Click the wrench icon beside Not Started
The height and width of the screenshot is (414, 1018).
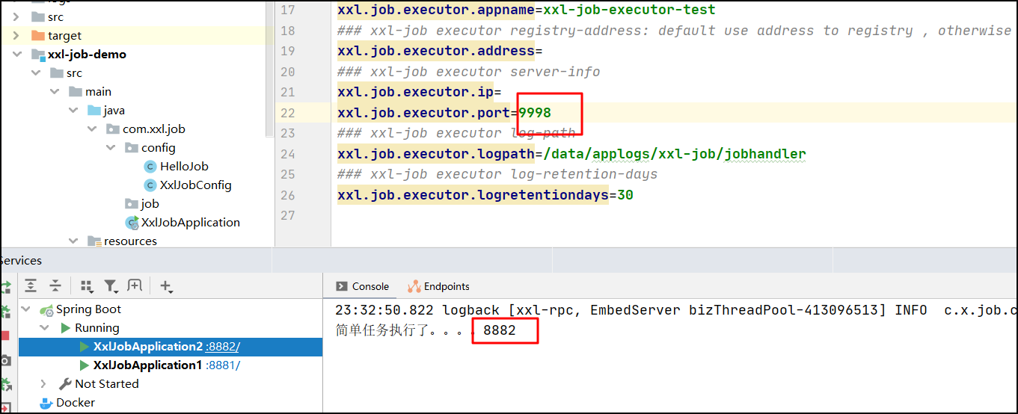(65, 384)
